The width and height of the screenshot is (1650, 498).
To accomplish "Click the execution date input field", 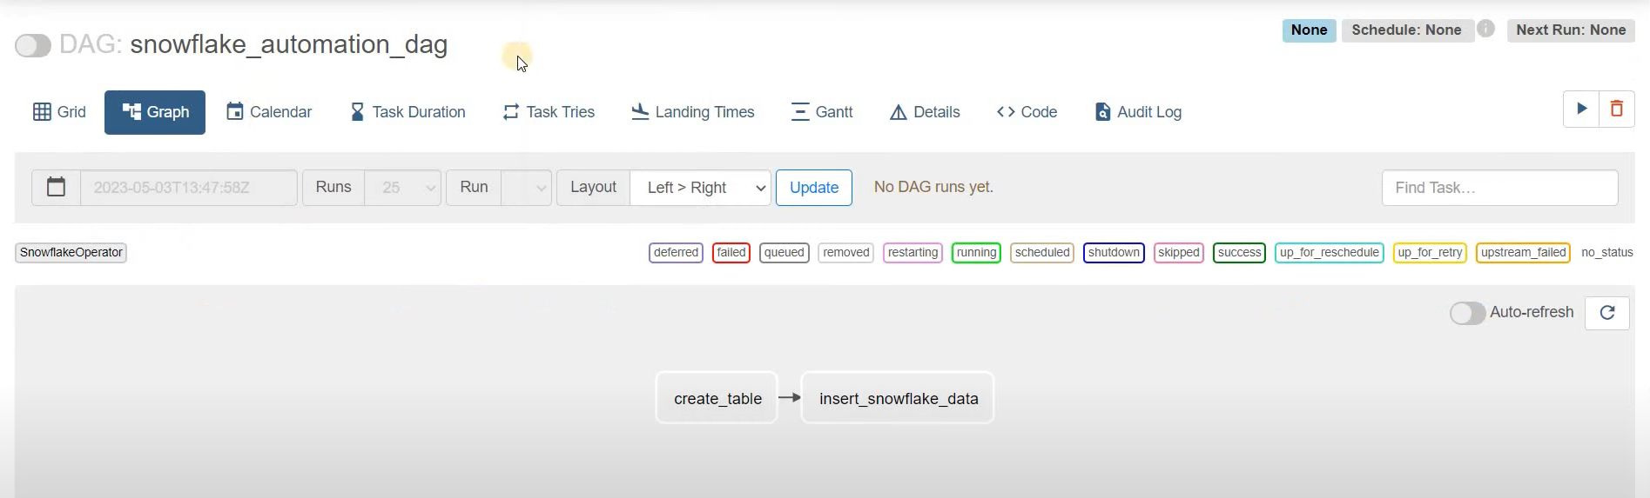I will click(x=188, y=188).
